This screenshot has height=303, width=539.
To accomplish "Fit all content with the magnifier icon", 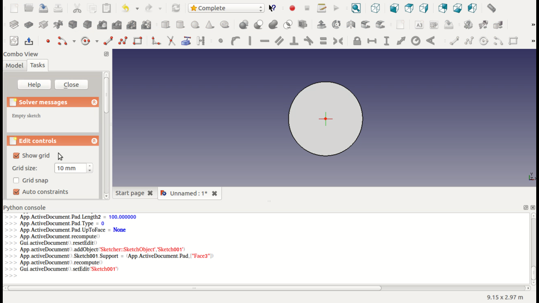I will click(356, 8).
